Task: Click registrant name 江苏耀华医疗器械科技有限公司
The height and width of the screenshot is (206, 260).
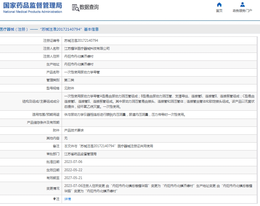Action: tap(87, 48)
